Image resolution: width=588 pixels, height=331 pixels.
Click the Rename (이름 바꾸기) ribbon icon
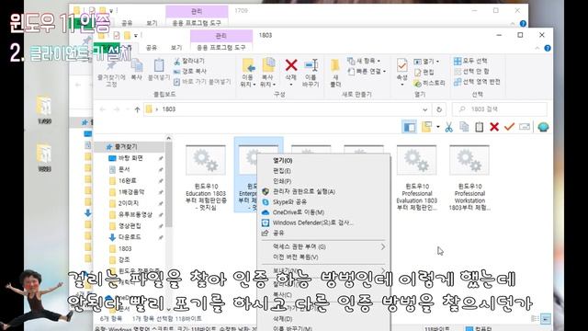[x=311, y=65]
